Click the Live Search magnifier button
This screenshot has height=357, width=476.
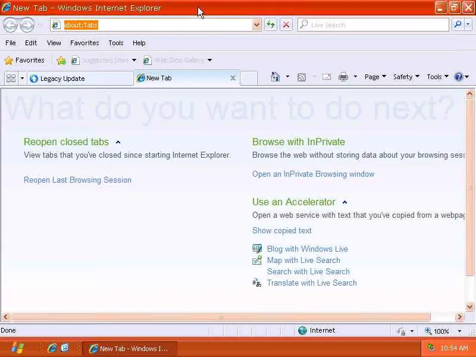click(458, 24)
